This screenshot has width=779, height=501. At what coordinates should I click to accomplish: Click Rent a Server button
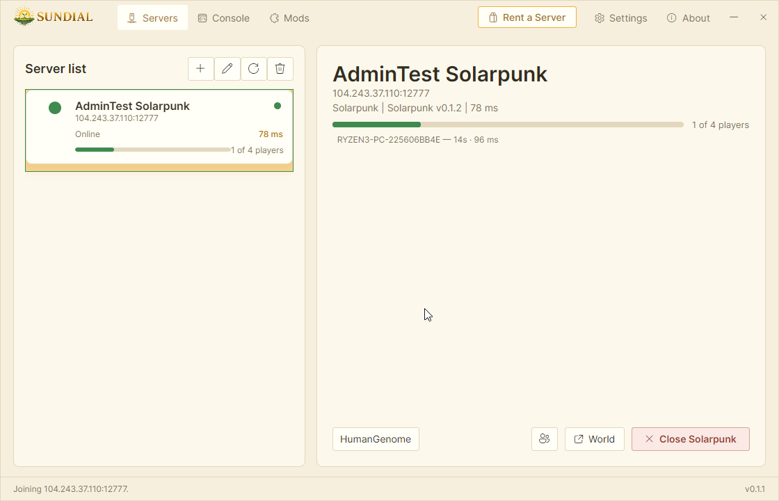[527, 17]
